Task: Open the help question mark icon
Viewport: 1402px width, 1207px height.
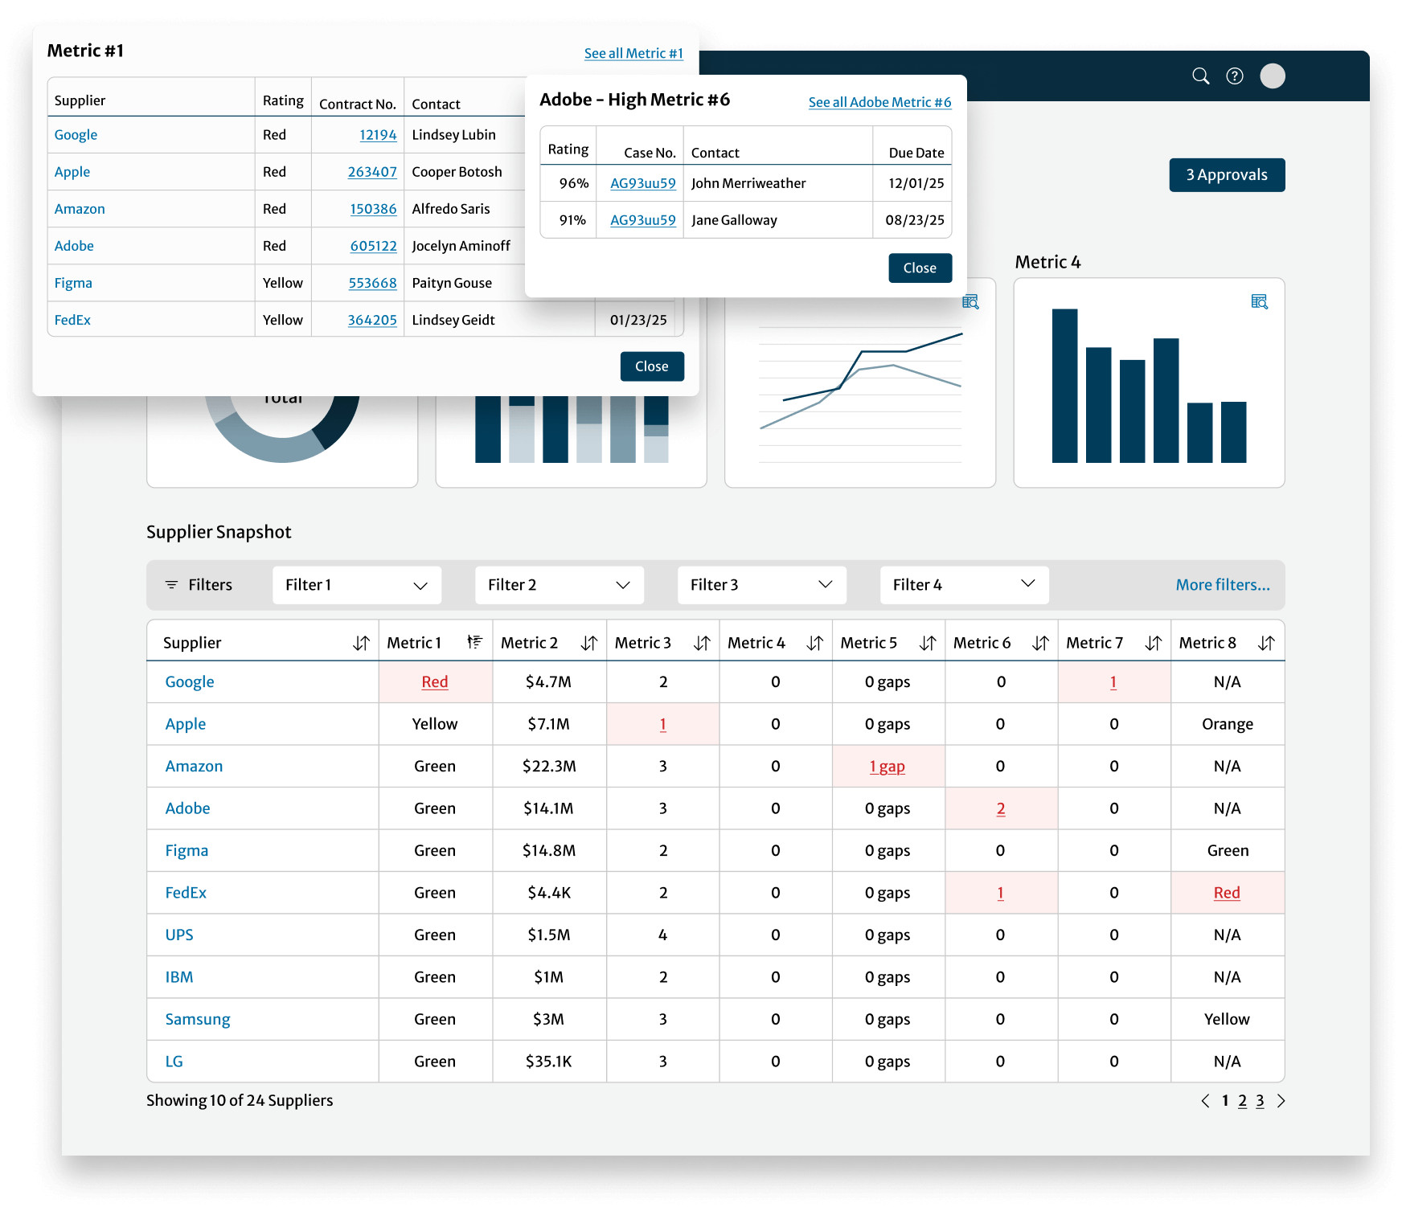Action: point(1234,76)
